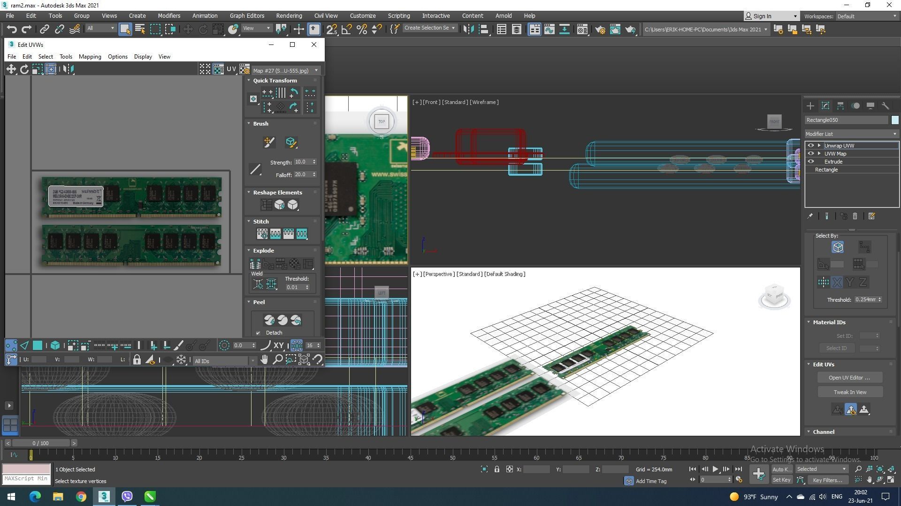Screen dimensions: 901x506
Task: Choose the Select and Move tool
Action: point(188,30)
